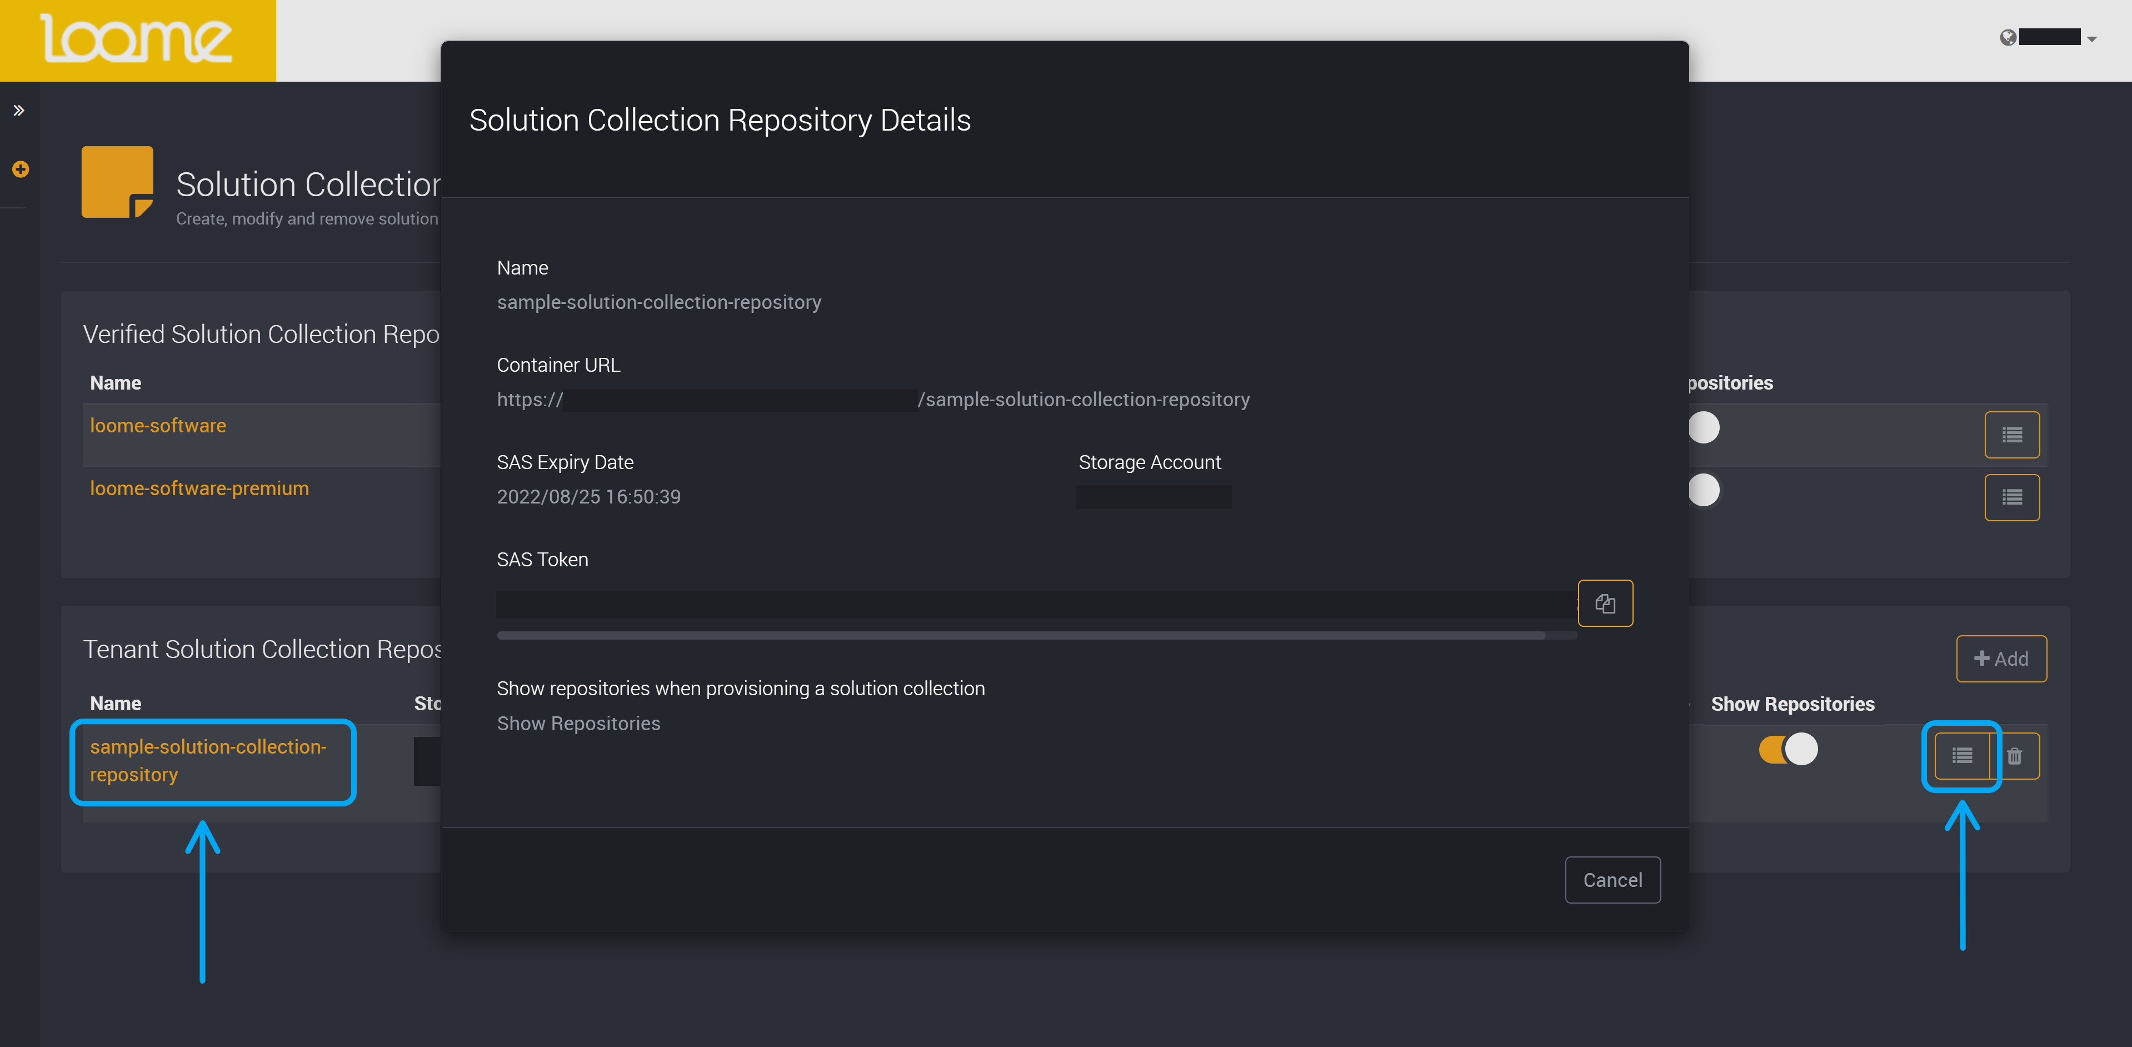The image size is (2132, 1047).
Task: Click the dialog title text
Action: point(720,120)
